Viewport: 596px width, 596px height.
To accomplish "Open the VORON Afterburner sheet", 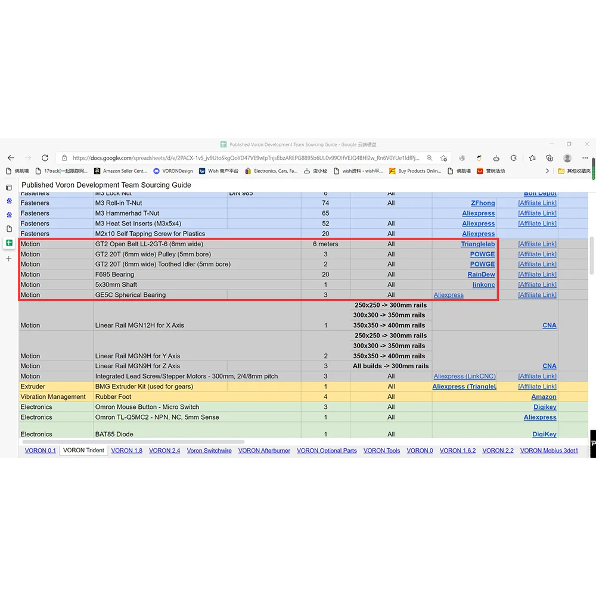I will point(264,451).
